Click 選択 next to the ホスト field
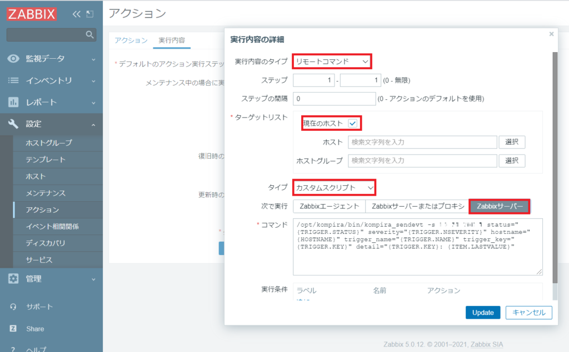Image resolution: width=569 pixels, height=352 pixels. click(x=511, y=142)
